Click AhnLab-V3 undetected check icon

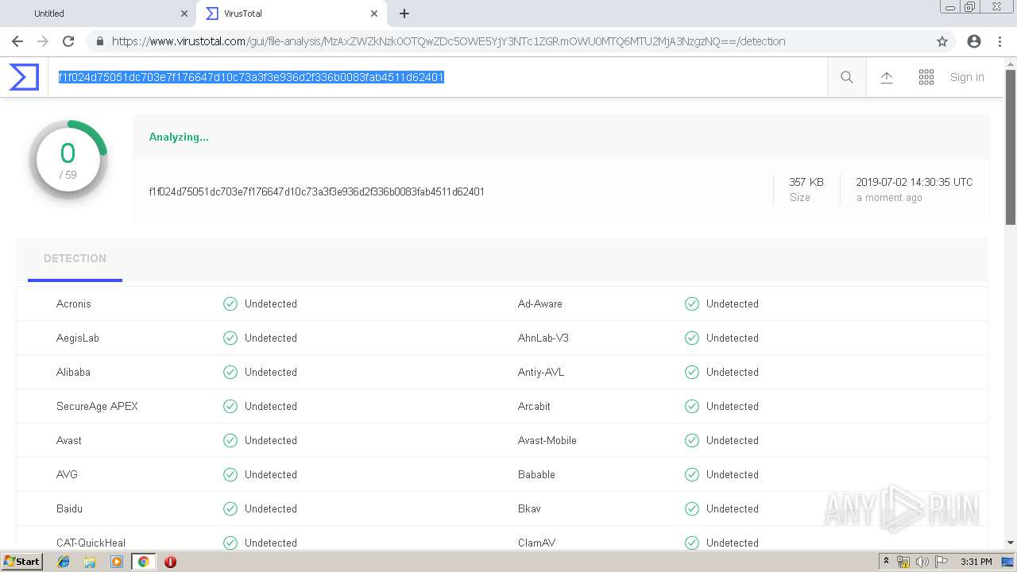(692, 338)
